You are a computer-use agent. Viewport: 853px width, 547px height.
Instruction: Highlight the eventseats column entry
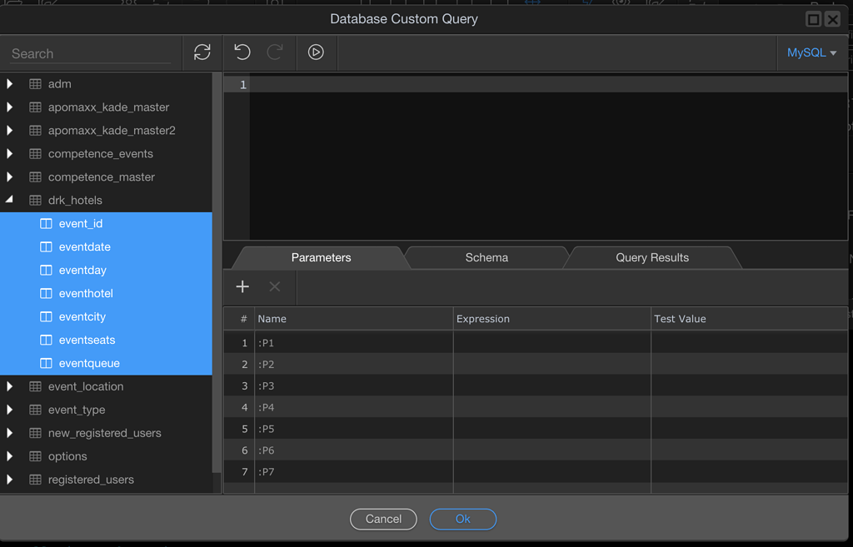(x=86, y=340)
